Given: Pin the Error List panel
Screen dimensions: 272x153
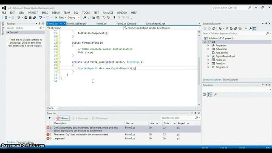Looking at the screenshot, I should click(195, 113).
